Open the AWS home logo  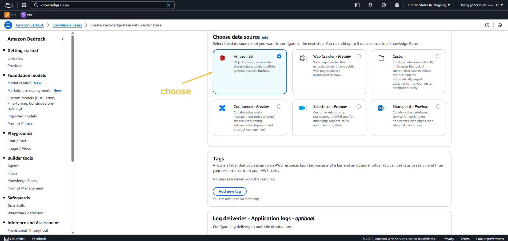(9, 5)
